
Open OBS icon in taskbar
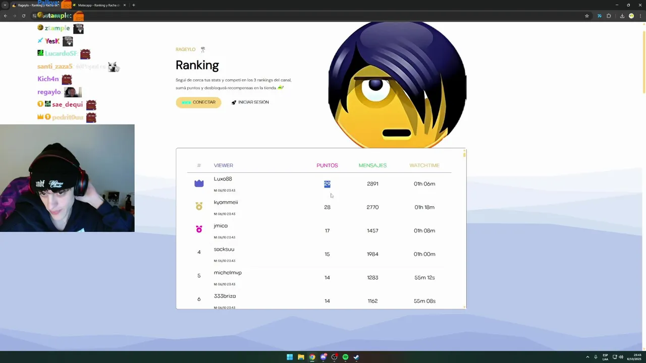click(x=334, y=357)
